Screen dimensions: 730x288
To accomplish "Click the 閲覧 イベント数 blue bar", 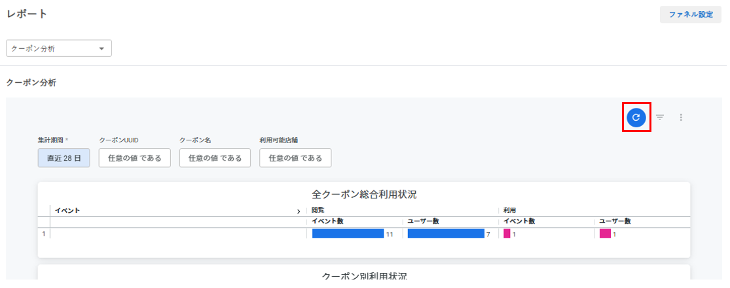I will [348, 234].
